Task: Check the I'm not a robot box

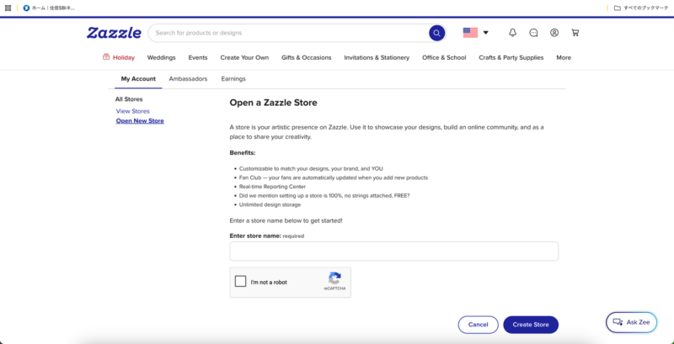Action: (241, 282)
